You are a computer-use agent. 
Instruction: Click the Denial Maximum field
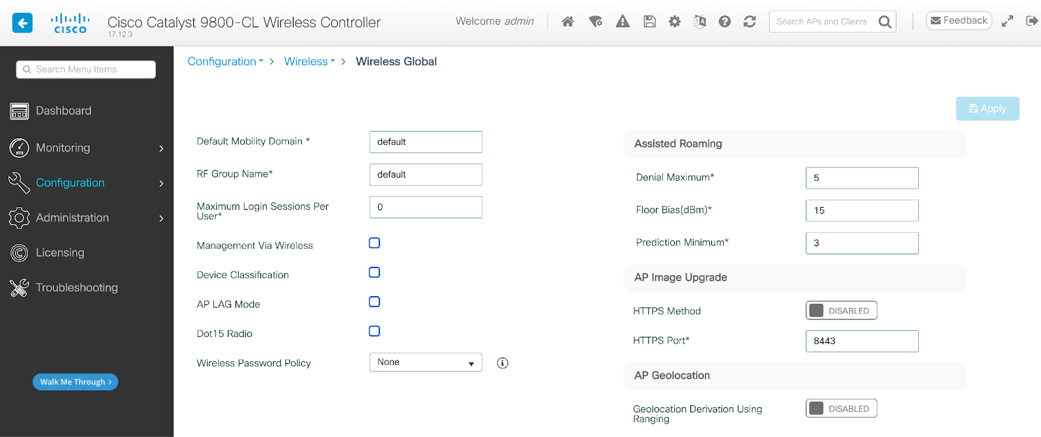(862, 178)
